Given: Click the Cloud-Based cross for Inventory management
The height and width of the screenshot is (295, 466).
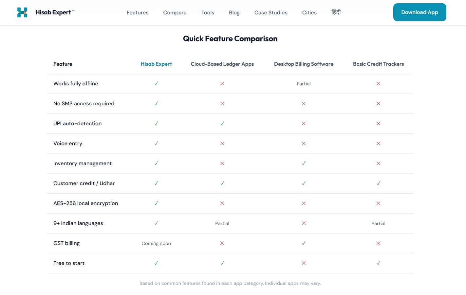Looking at the screenshot, I should click(x=222, y=163).
